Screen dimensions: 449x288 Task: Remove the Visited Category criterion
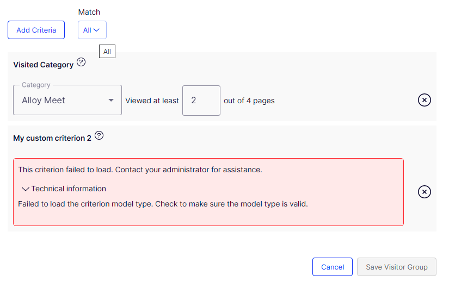[x=425, y=100]
